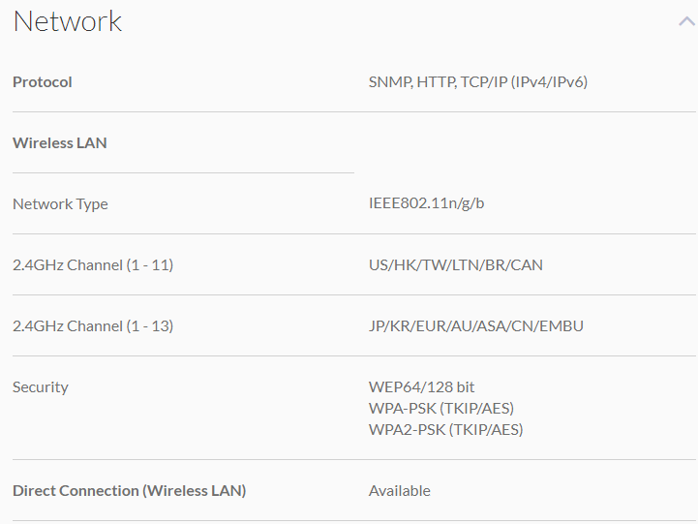Screen dimensions: 698x524
Task: Collapse the Network section chevron
Action: (x=686, y=21)
